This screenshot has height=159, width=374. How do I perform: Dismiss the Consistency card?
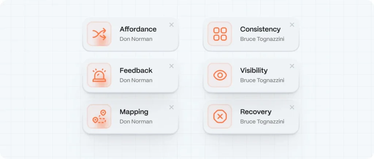tap(292, 25)
